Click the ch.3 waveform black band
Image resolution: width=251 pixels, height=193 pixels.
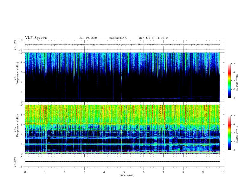pyautogui.click(x=122, y=161)
